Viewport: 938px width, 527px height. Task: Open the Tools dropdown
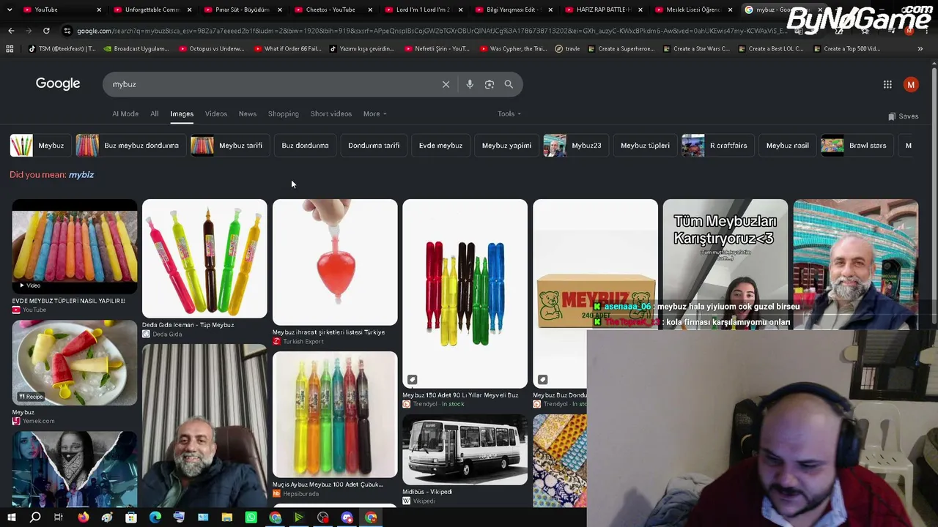pos(509,113)
